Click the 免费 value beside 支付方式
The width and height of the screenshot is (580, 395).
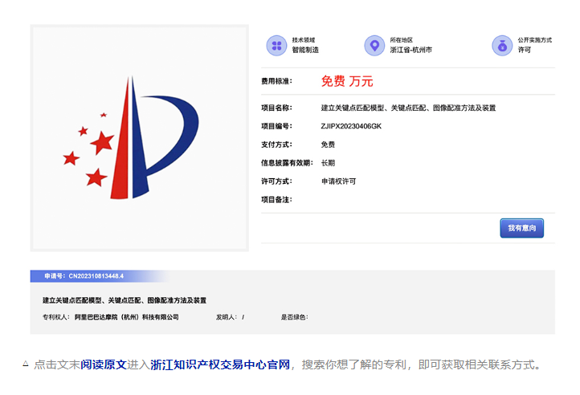coord(328,145)
